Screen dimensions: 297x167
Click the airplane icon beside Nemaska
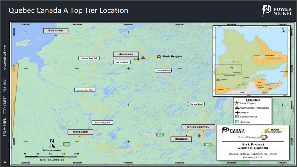pos(138,59)
